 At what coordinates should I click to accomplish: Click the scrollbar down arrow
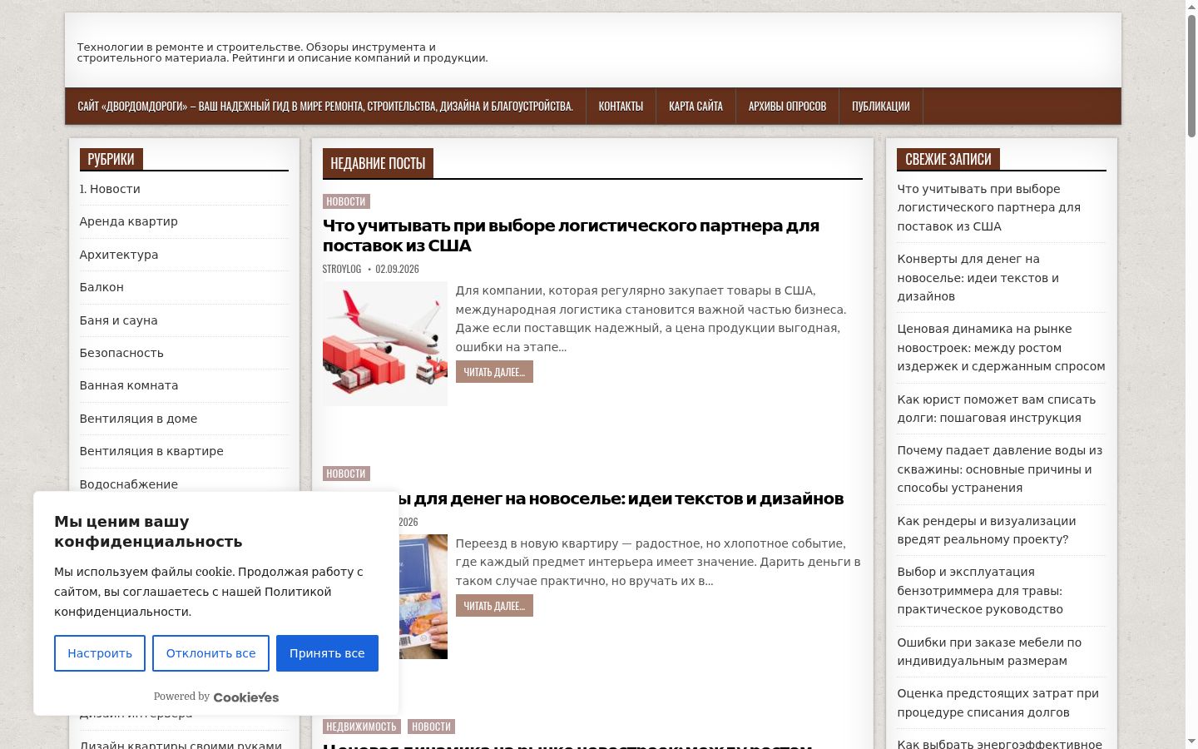1191,742
